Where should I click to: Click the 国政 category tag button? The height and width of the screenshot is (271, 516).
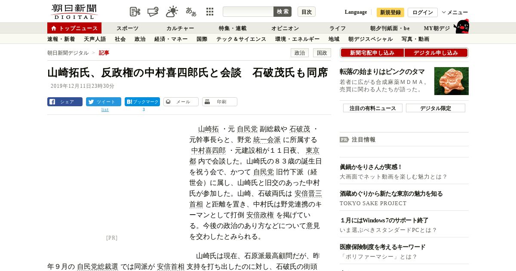(322, 53)
